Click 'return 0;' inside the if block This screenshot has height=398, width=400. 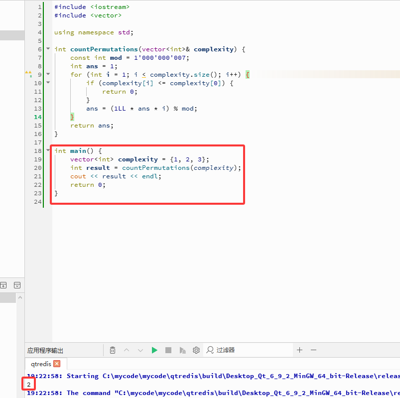coord(120,92)
